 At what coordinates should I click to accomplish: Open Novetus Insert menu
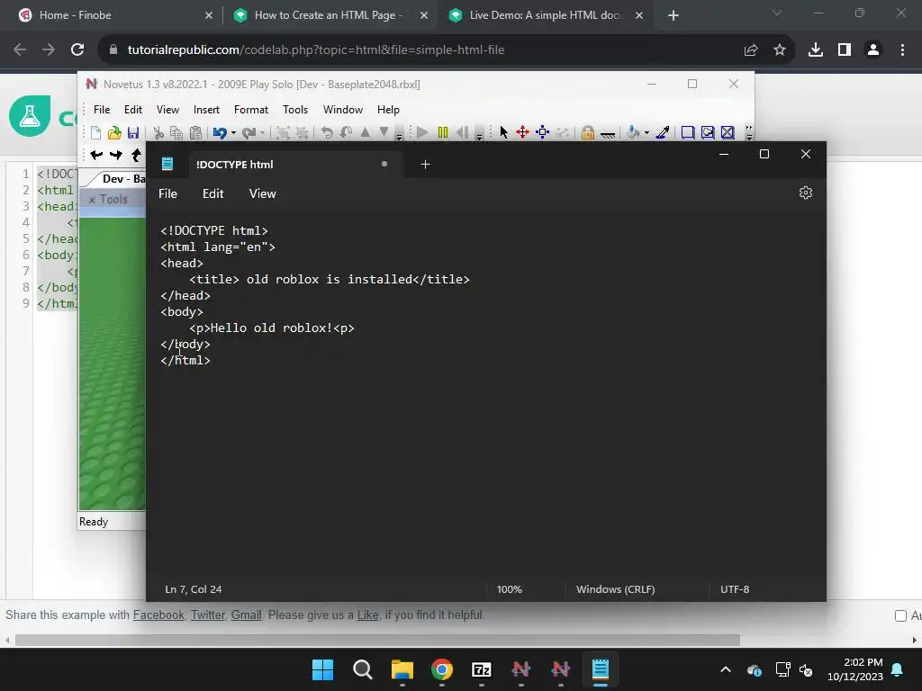pyautogui.click(x=206, y=109)
